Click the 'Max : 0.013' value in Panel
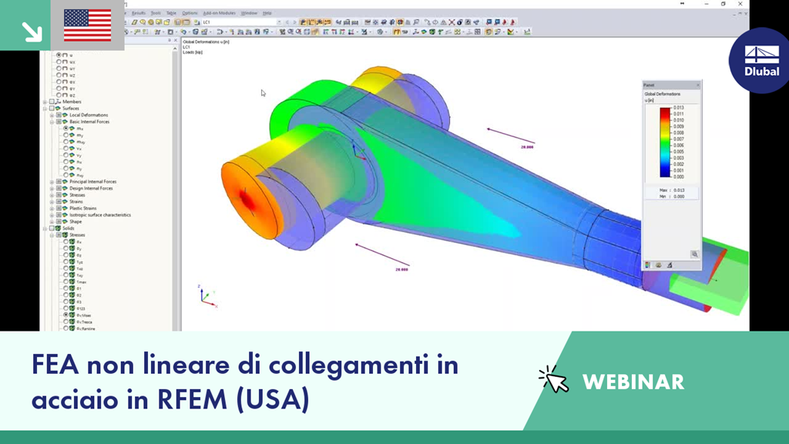 (x=672, y=190)
